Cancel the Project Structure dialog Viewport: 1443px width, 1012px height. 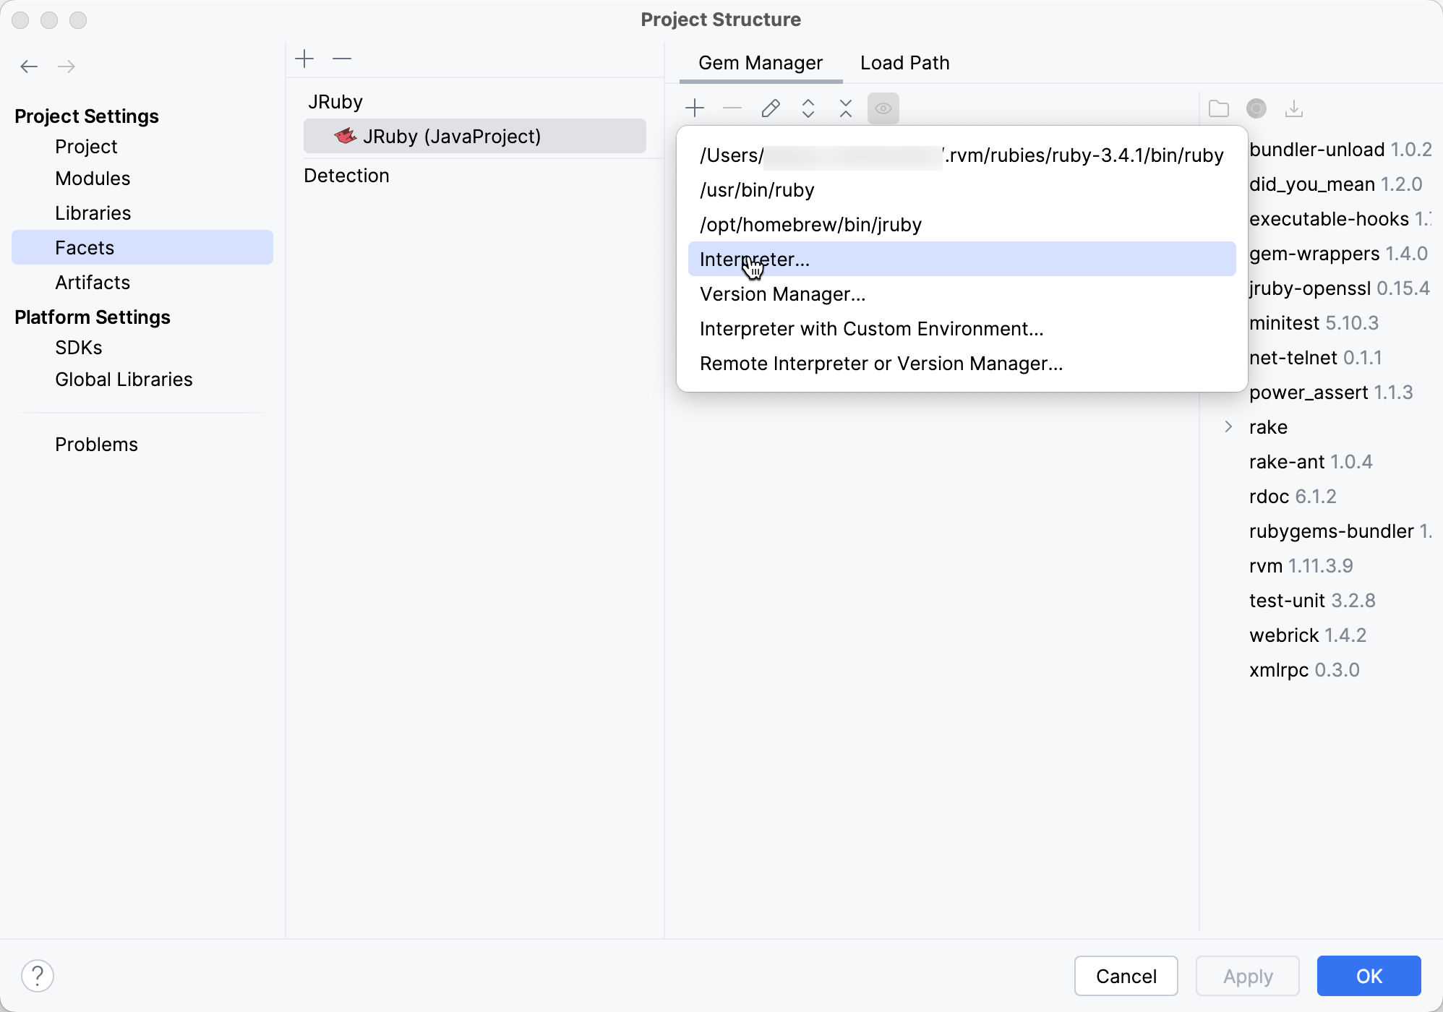pyautogui.click(x=1125, y=975)
